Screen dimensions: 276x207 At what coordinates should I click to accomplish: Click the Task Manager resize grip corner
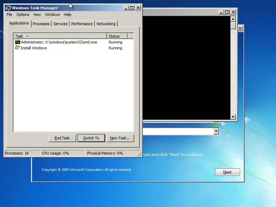click(139, 154)
